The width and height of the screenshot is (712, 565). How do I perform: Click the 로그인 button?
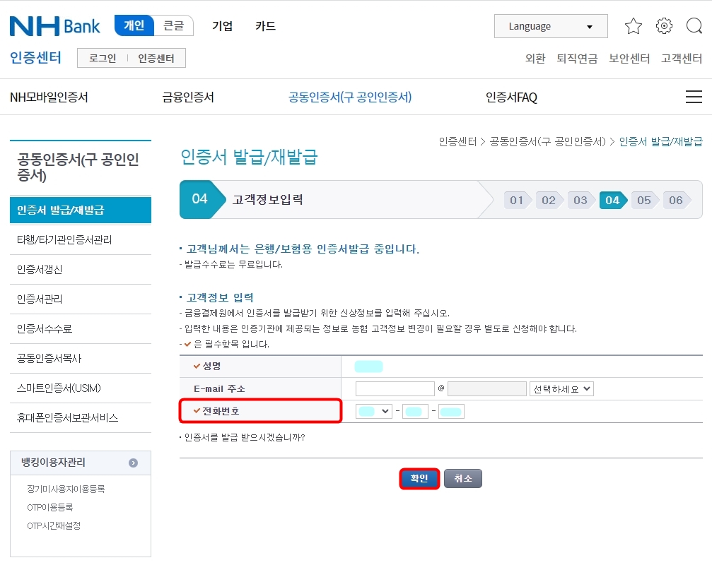[101, 58]
